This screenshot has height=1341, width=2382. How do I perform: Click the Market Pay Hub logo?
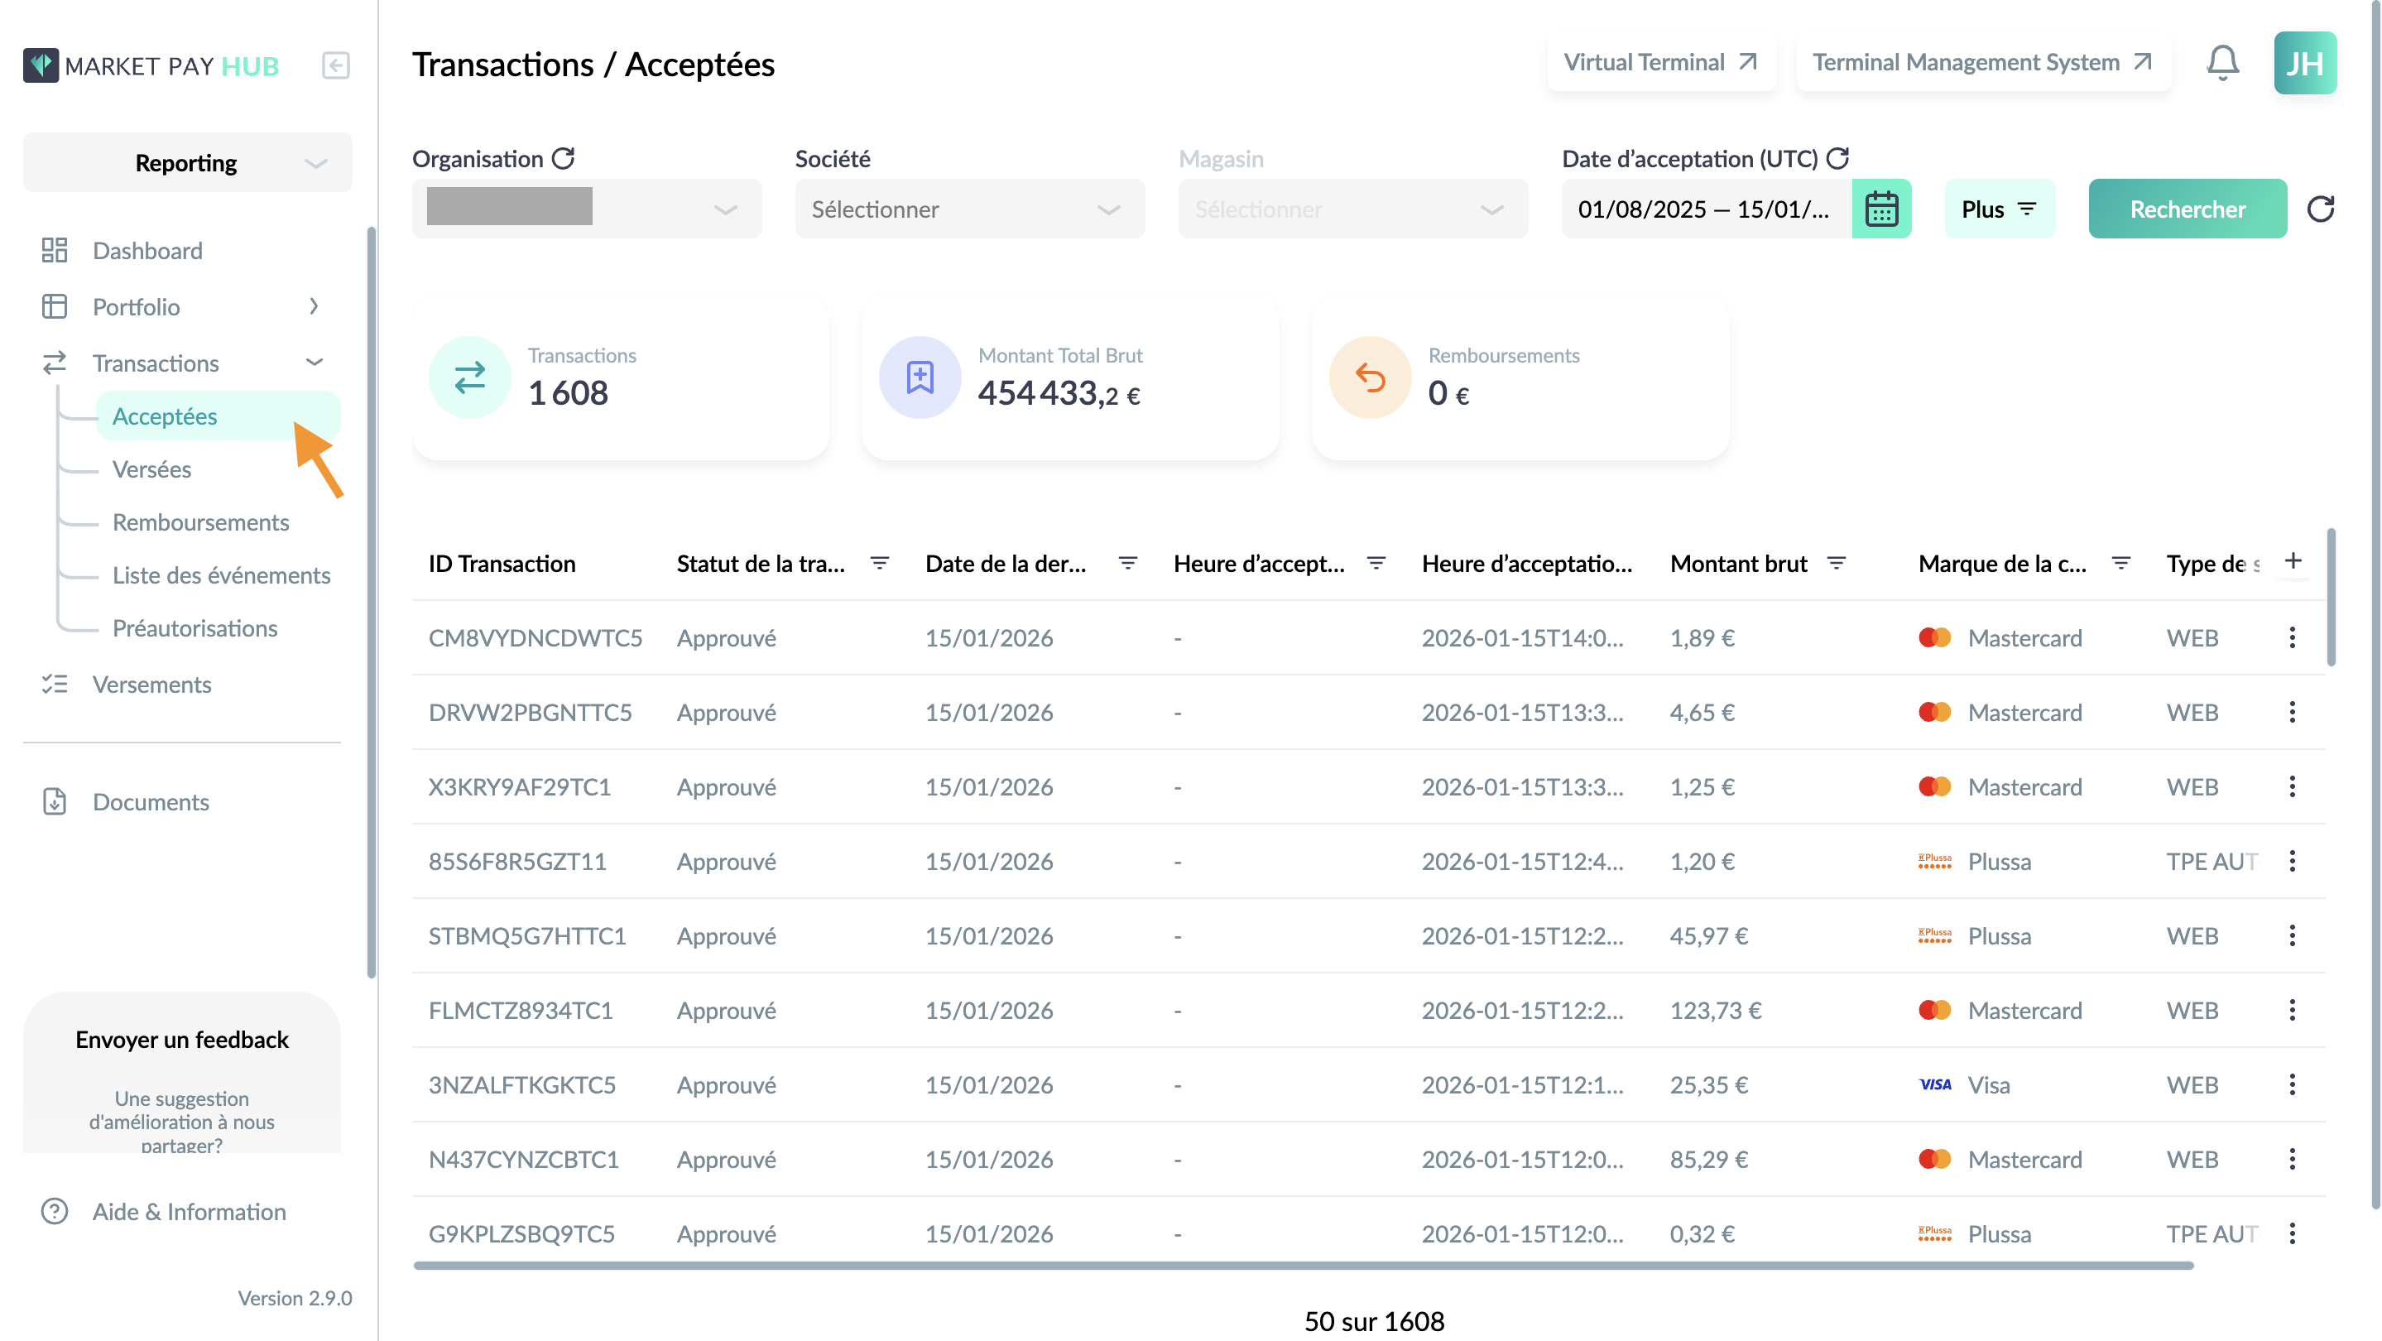[151, 65]
